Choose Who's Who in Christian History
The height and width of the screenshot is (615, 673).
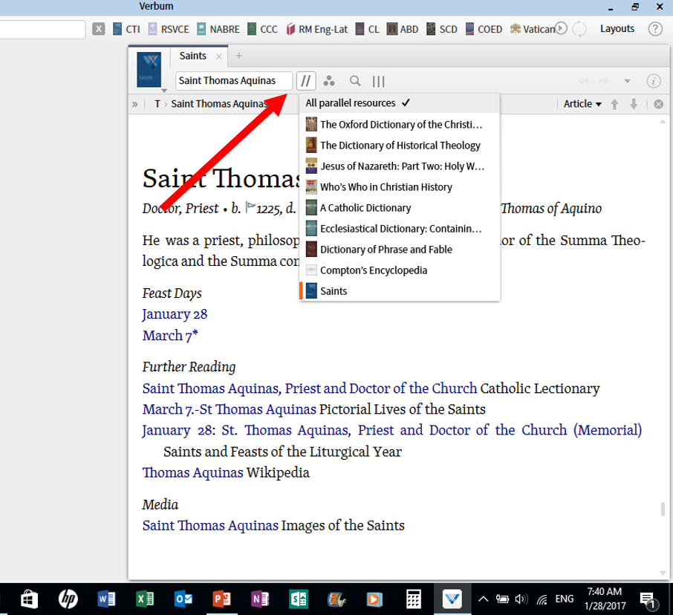[x=400, y=187]
